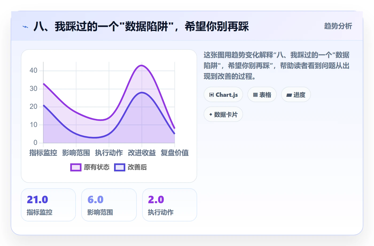The image size is (374, 246).
Task: Click the 指标监控 x-axis label on the chart
Action: click(x=43, y=153)
